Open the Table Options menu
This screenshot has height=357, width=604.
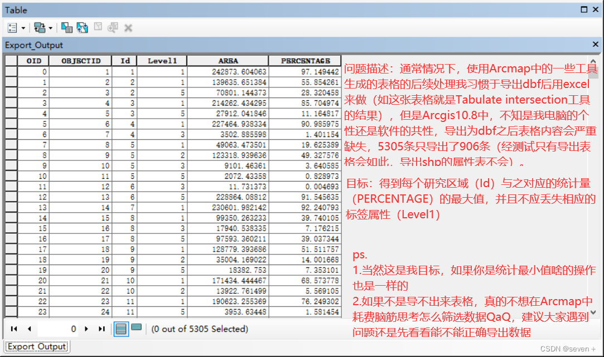pyautogui.click(x=12, y=27)
